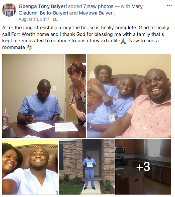This screenshot has height=197, width=175.
Task: Open photo of man standing outside brick house
Action: coord(86,167)
